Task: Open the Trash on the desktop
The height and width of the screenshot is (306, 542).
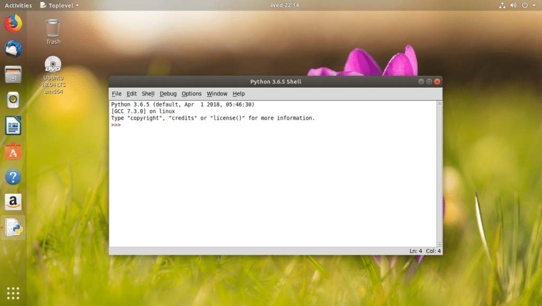Action: tap(52, 29)
